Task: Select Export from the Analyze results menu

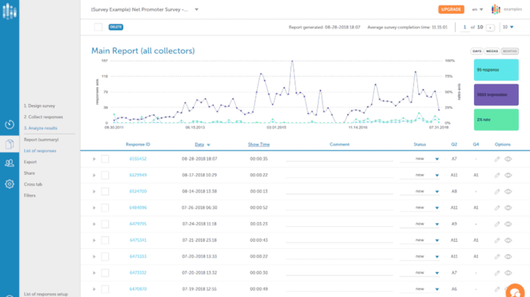Action: [30, 162]
